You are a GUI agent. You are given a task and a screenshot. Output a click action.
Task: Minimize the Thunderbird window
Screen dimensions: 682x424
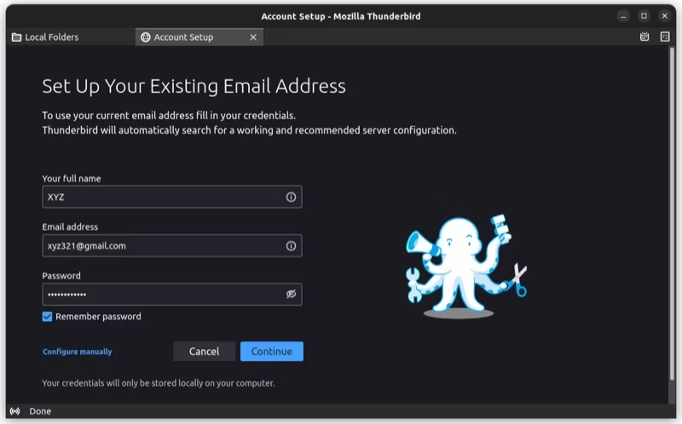pyautogui.click(x=623, y=16)
